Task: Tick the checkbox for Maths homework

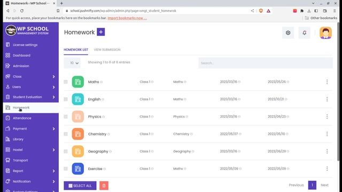Action: click(66, 82)
